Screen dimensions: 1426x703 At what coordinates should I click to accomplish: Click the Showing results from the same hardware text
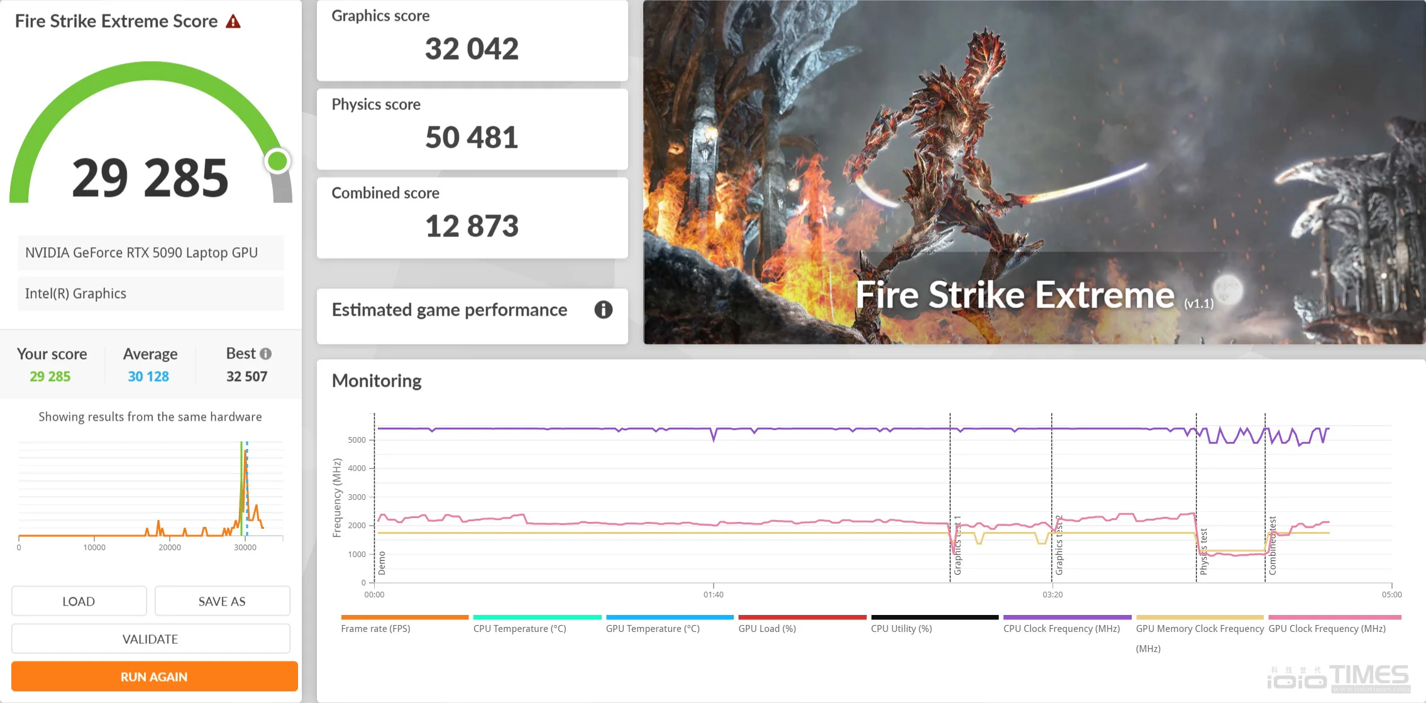[150, 417]
